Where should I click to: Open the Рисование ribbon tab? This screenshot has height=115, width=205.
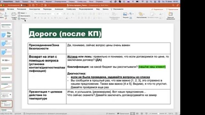(x=21, y=9)
